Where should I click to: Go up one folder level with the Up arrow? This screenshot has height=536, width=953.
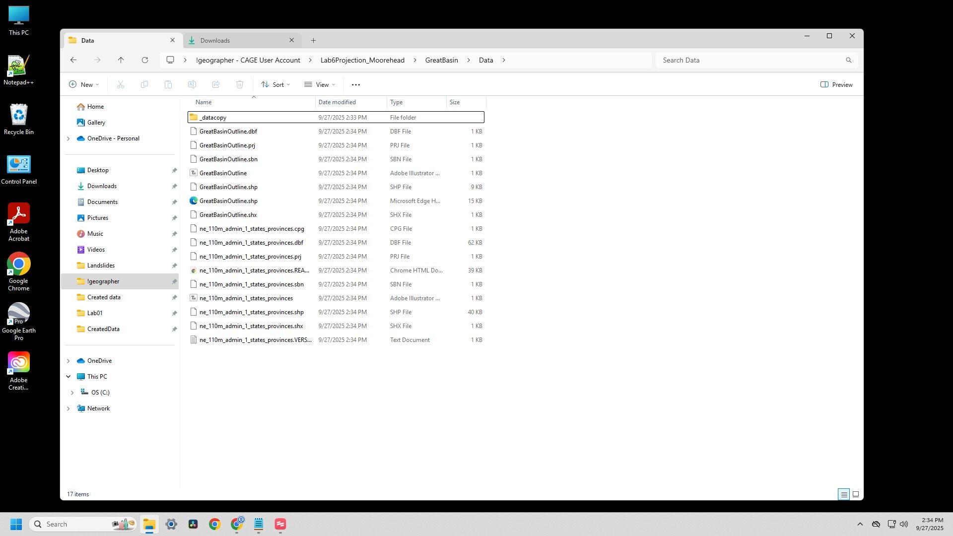[x=121, y=60]
